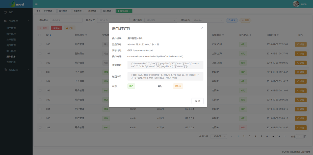Open the 10条/页 page size dropdown
Viewport: 313px width, 155px height.
coord(219,136)
